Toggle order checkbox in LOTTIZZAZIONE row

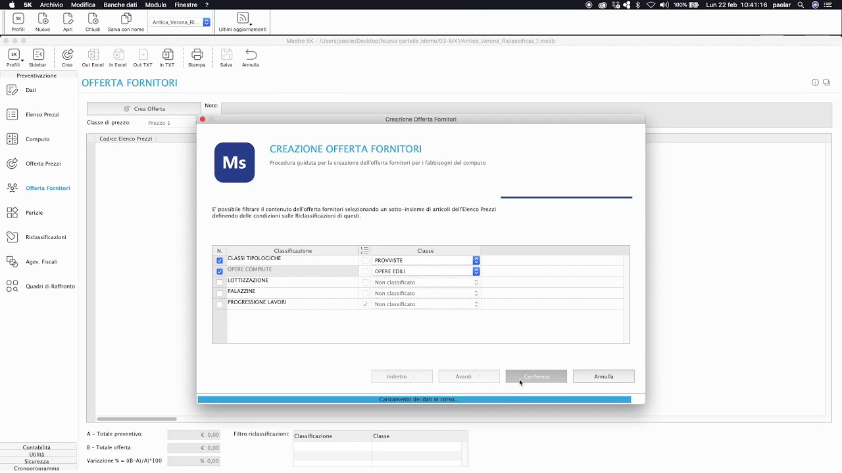point(365,282)
